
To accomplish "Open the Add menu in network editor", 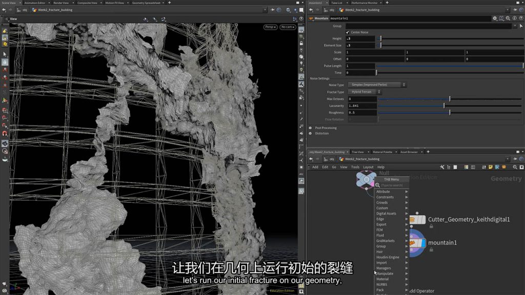I will (315, 167).
